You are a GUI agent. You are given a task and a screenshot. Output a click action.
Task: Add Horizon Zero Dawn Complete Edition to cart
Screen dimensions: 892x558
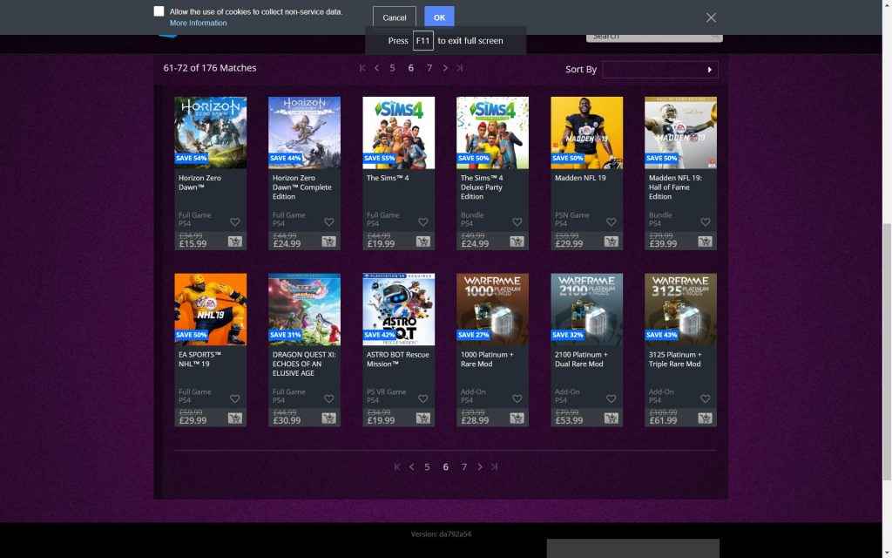[x=328, y=242]
